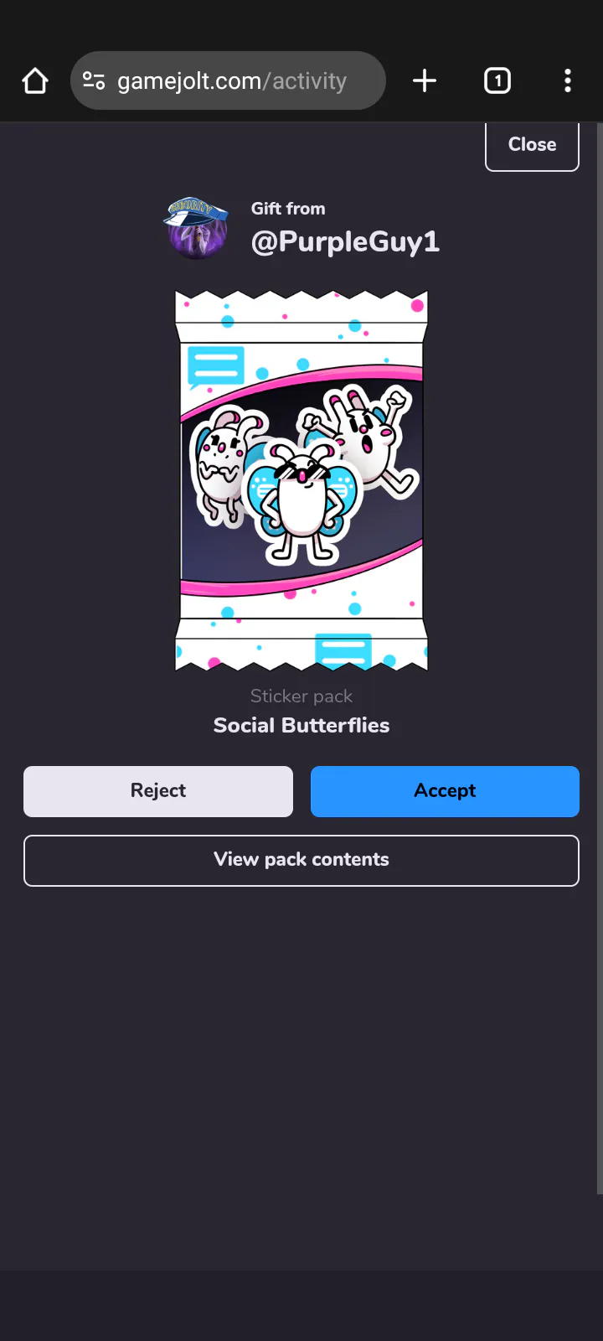
Task: Click chat bubble icon at pack bottom
Action: 343,650
